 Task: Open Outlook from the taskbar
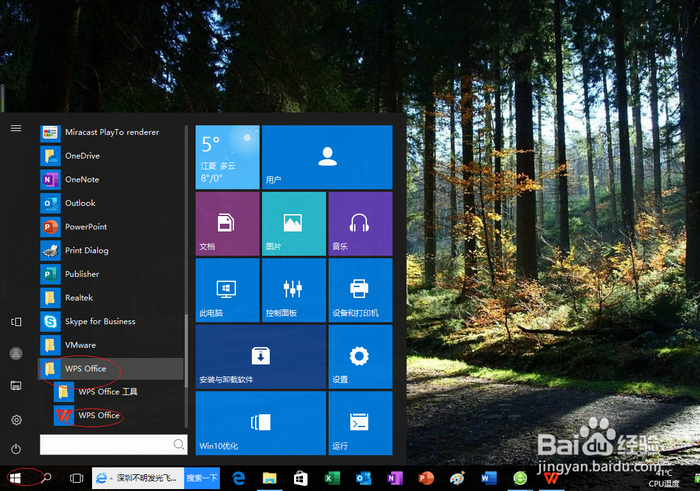click(363, 478)
